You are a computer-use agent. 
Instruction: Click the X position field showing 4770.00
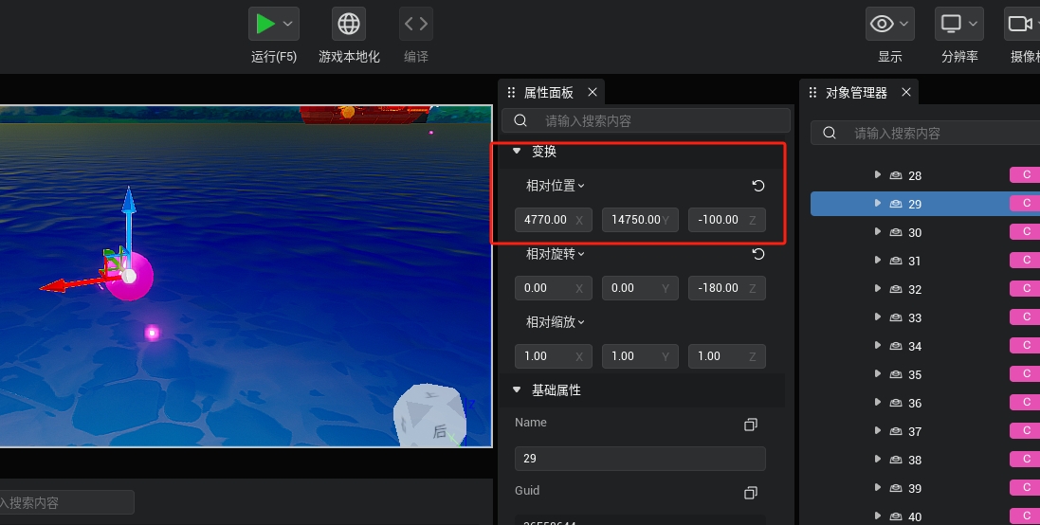tap(543, 220)
